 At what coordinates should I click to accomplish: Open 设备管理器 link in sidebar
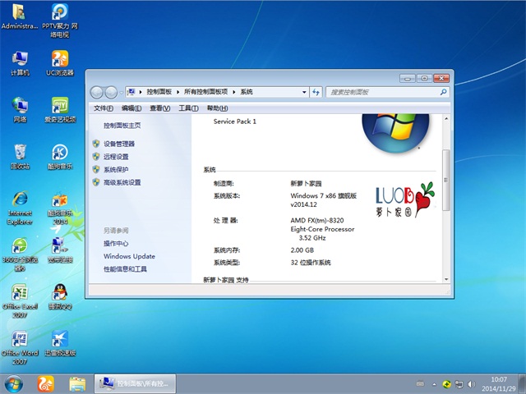[x=119, y=144]
